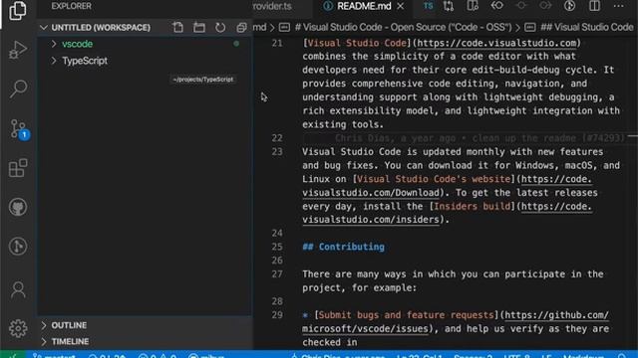The height and width of the screenshot is (358, 638).
Task: Expand the TypeScript folder
Action: pyautogui.click(x=145, y=61)
